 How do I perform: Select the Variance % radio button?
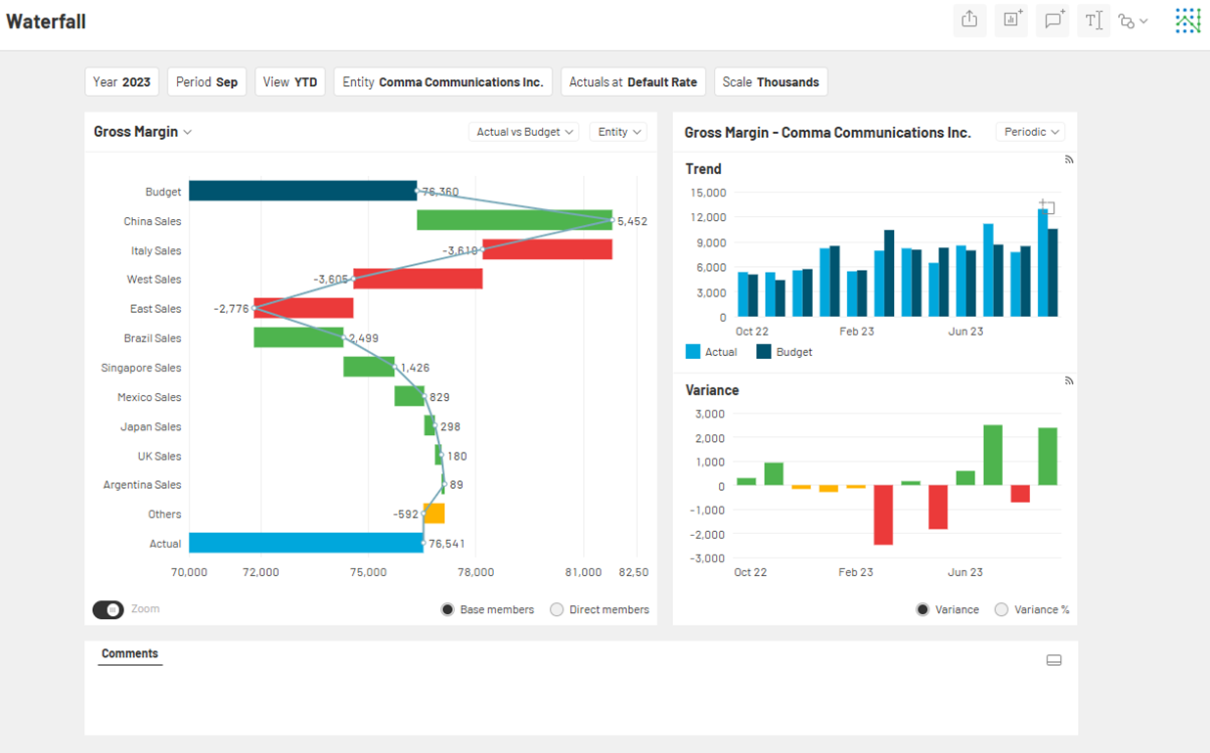pyautogui.click(x=1001, y=609)
